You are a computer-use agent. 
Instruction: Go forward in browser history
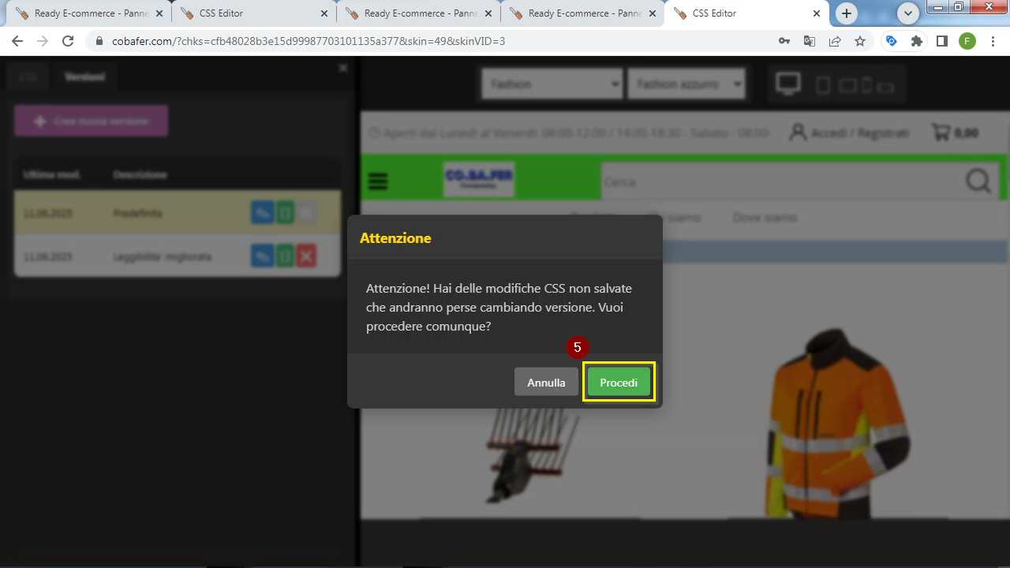[x=43, y=41]
